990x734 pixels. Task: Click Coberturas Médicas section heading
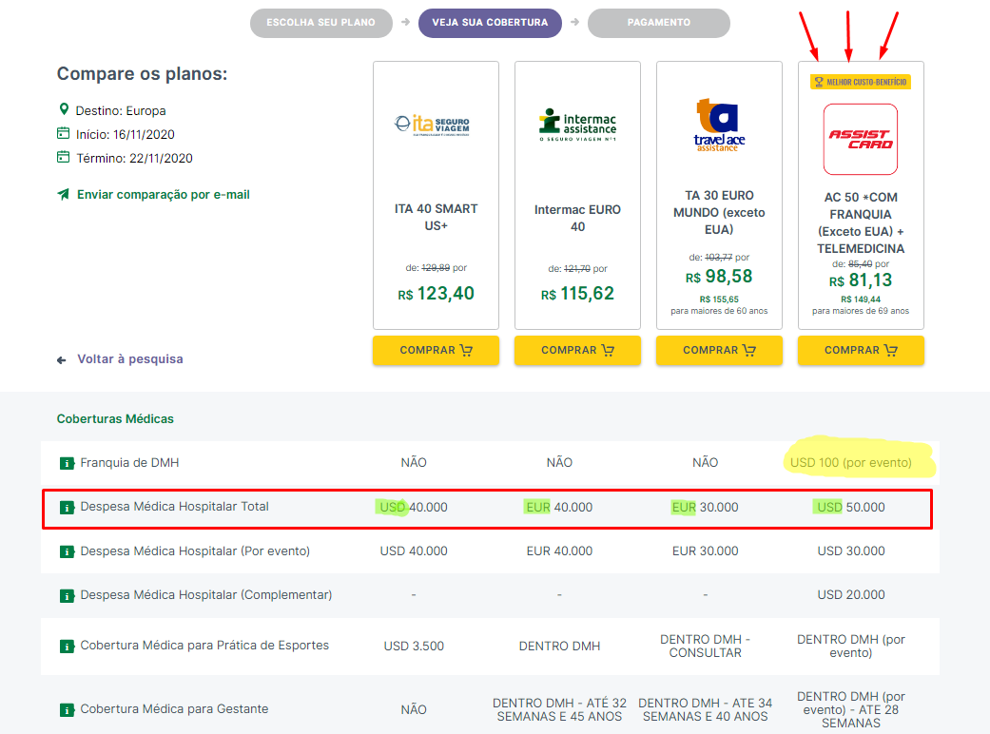pyautogui.click(x=115, y=419)
